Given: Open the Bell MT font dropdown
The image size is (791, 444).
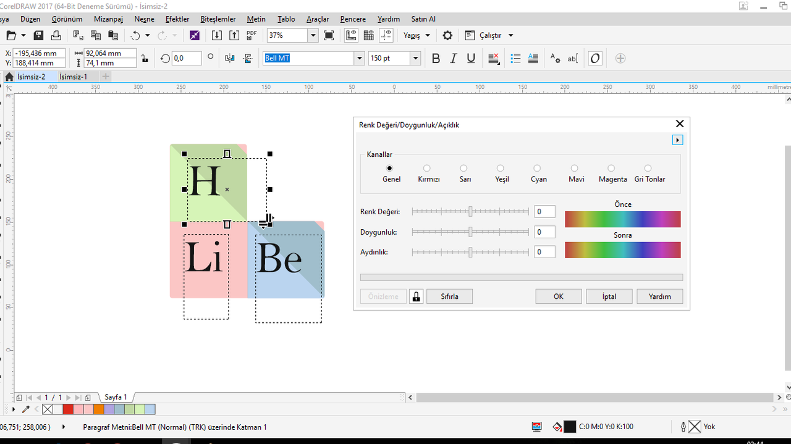Looking at the screenshot, I should coord(359,59).
